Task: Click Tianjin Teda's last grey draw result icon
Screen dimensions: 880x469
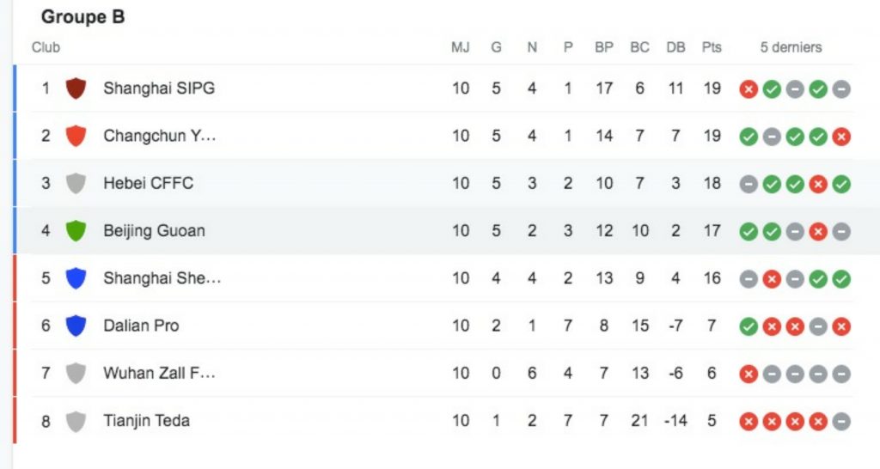Action: tap(841, 421)
